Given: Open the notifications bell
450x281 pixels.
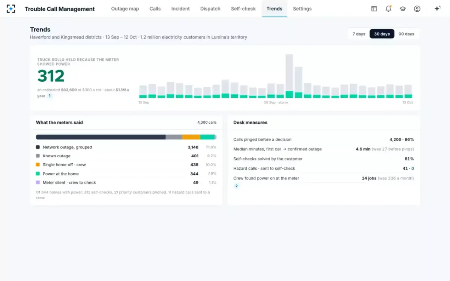Looking at the screenshot, I should click(388, 9).
